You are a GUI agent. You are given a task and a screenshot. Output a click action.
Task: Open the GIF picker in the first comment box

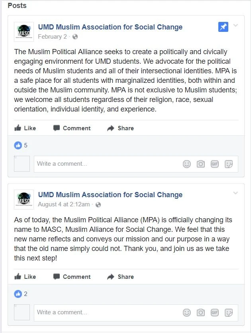coord(215,164)
